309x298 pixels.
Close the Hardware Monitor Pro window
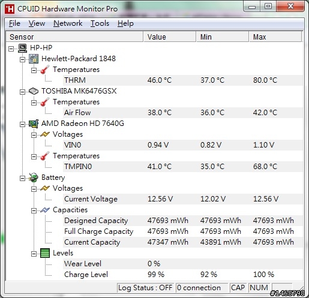[290, 7]
